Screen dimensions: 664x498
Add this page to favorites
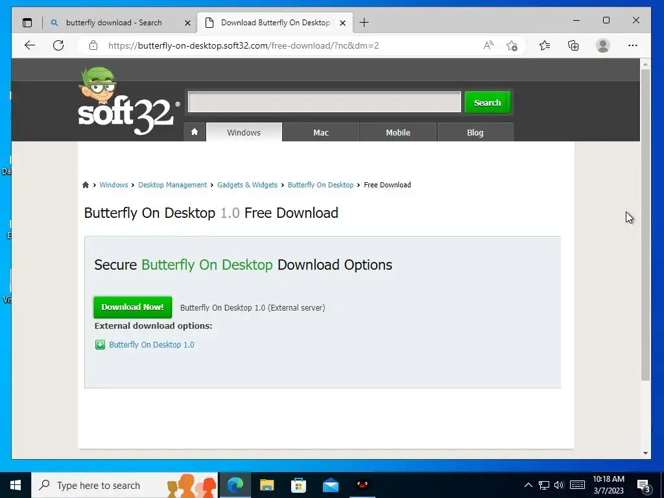[512, 45]
